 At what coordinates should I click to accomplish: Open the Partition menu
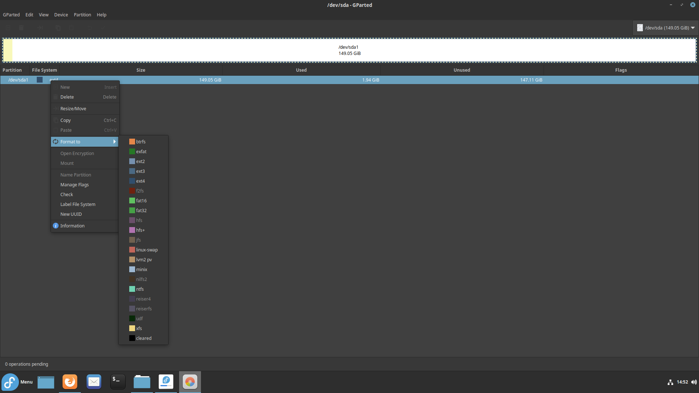point(82,15)
